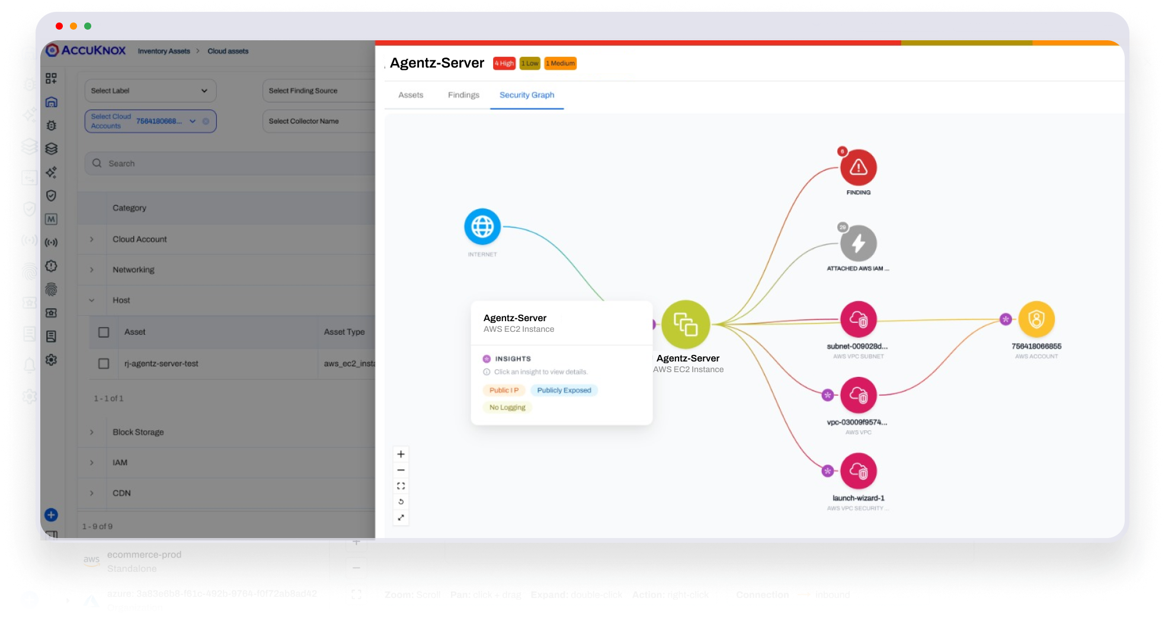Tick the Asset header checkbox
The width and height of the screenshot is (1165, 621).
coord(104,332)
